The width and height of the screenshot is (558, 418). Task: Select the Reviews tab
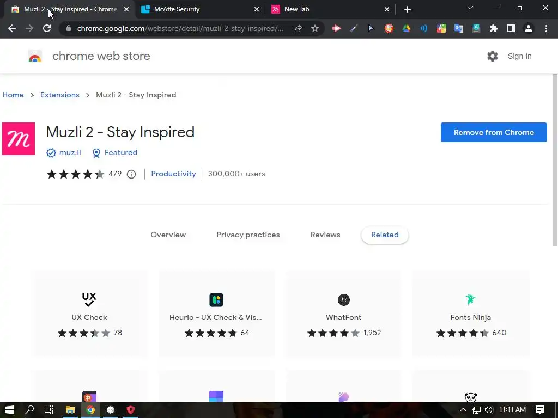click(x=325, y=235)
